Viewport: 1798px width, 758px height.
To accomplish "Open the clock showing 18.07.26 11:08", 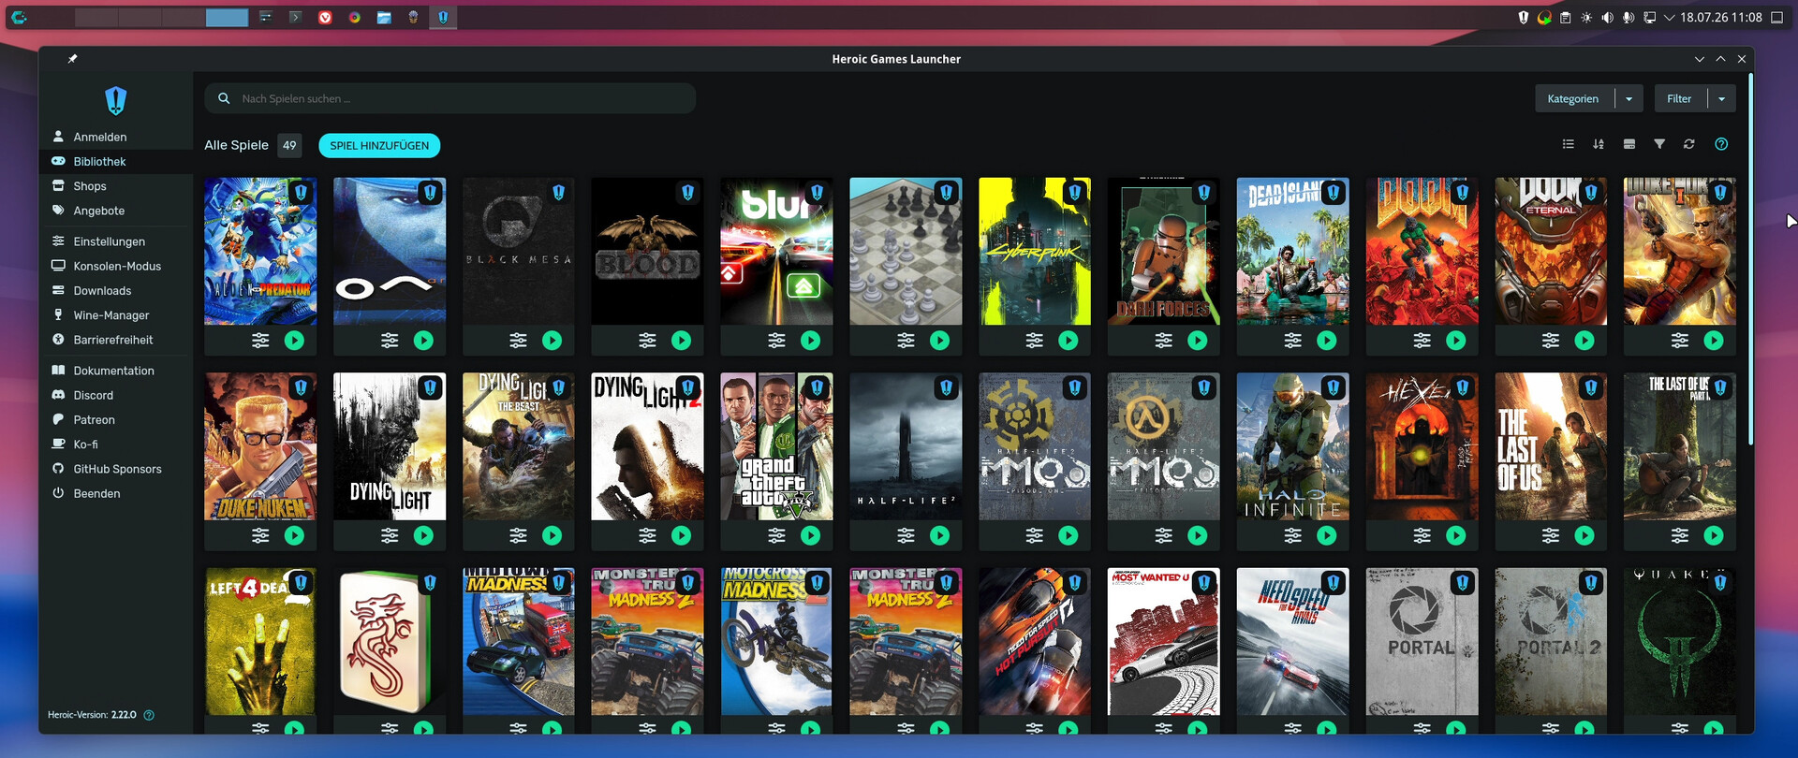I will [x=1721, y=17].
